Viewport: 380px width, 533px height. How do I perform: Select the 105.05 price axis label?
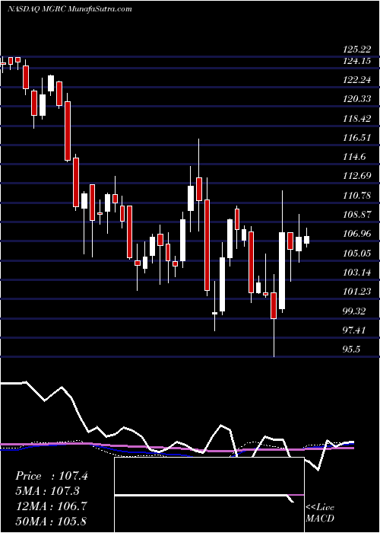[x=356, y=254]
